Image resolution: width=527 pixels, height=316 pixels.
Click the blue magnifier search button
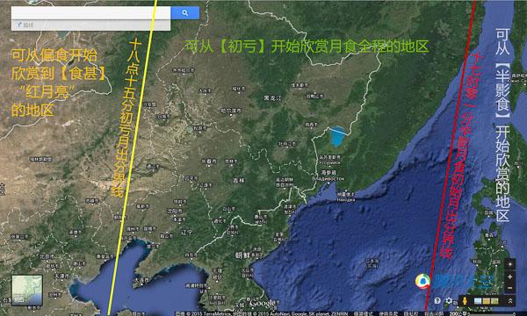[x=185, y=13]
